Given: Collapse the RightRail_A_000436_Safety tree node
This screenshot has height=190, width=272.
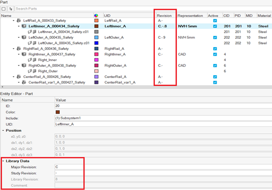Looking at the screenshot, I should pyautogui.click(x=14, y=48).
